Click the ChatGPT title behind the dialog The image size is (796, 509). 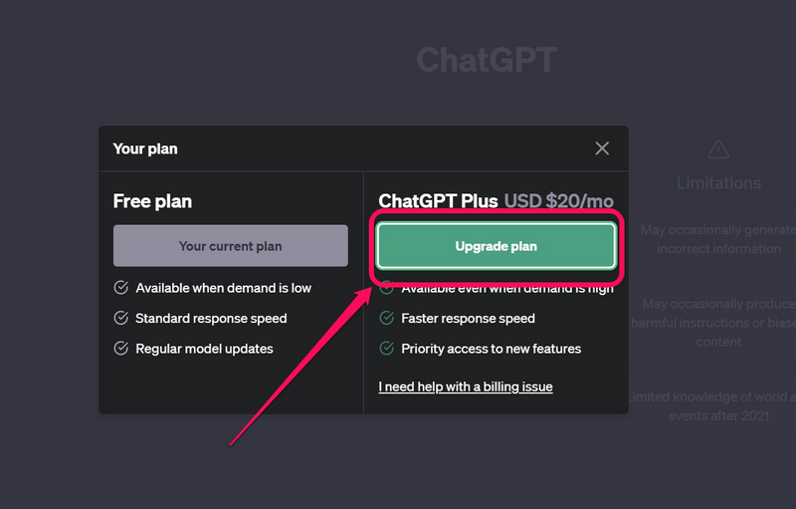point(486,60)
